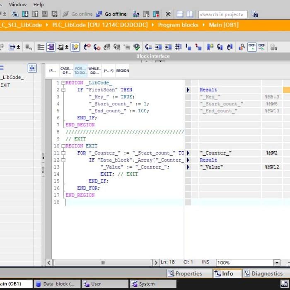Click the set bookmark icon
This screenshot has width=290, height=290.
210,47
